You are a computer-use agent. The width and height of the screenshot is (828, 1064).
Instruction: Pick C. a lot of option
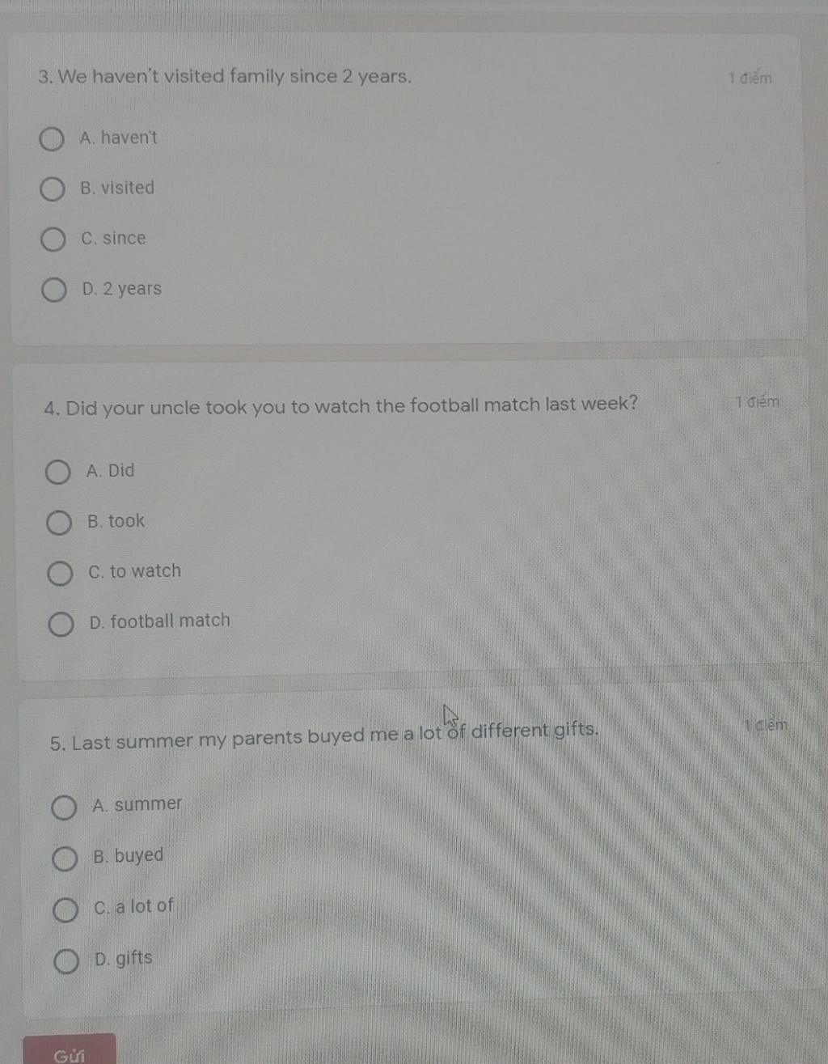click(x=65, y=909)
